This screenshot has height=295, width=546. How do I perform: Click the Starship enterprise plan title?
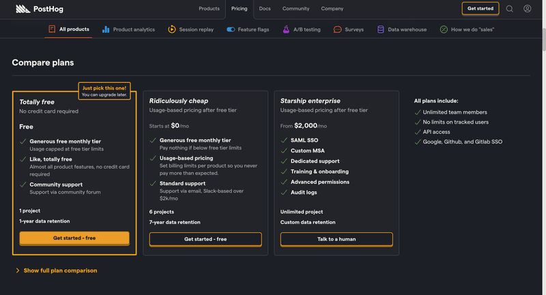[x=311, y=101]
